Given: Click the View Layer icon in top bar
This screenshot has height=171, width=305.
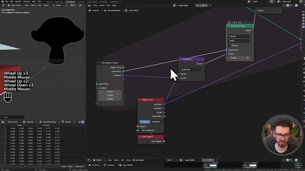Looking at the screenshot, I should 279,1.
